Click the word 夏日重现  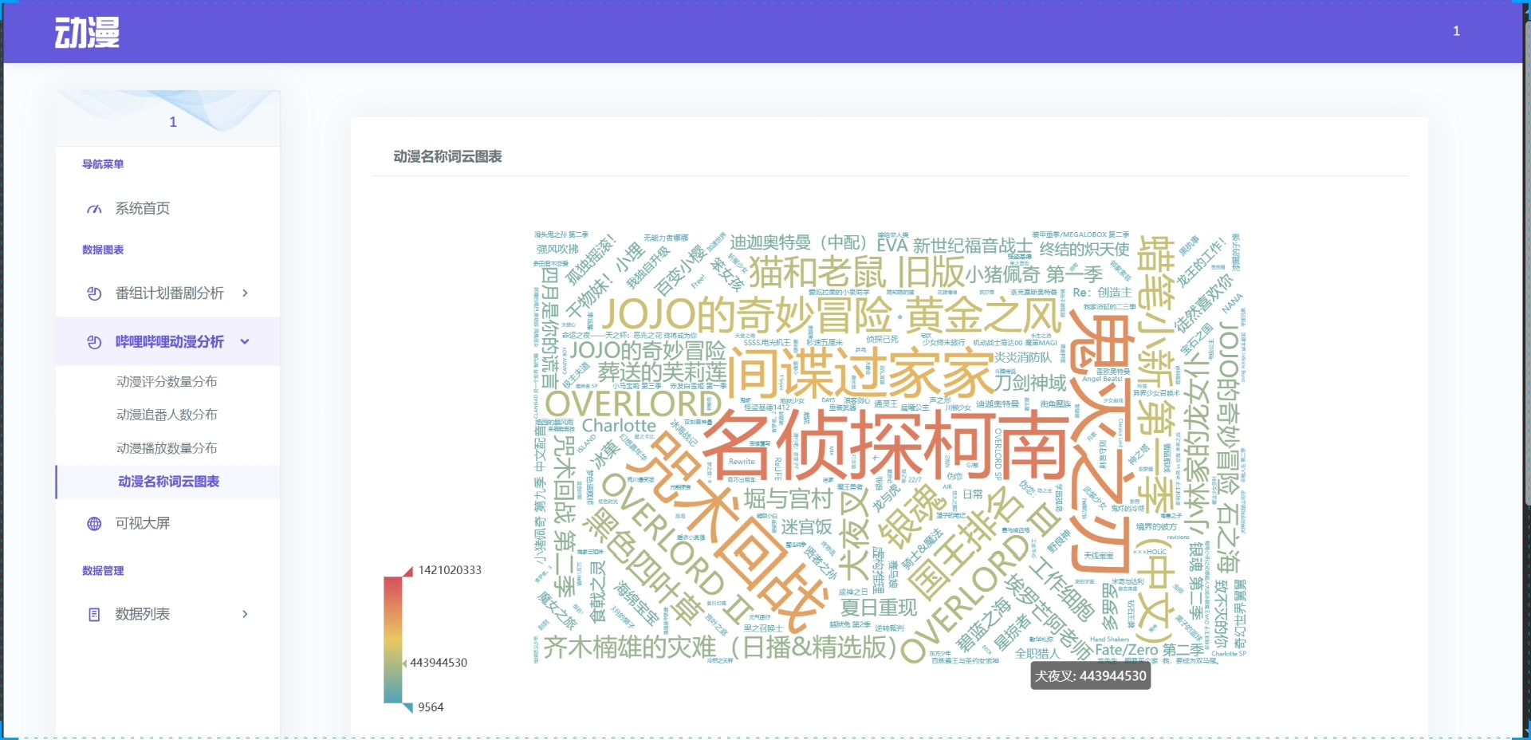click(x=879, y=608)
